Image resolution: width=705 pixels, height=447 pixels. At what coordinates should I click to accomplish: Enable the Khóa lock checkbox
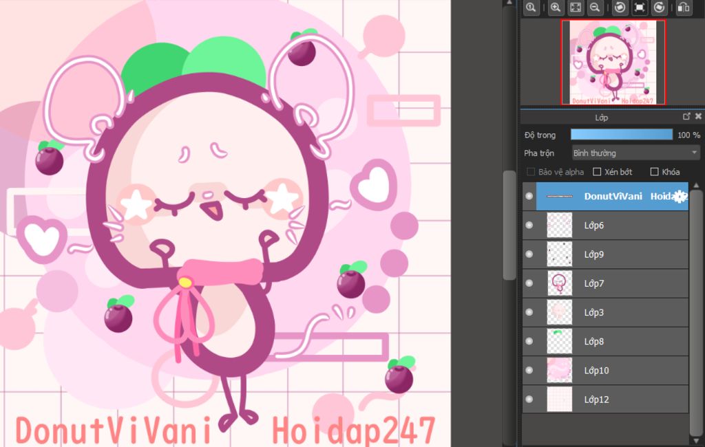coord(655,172)
